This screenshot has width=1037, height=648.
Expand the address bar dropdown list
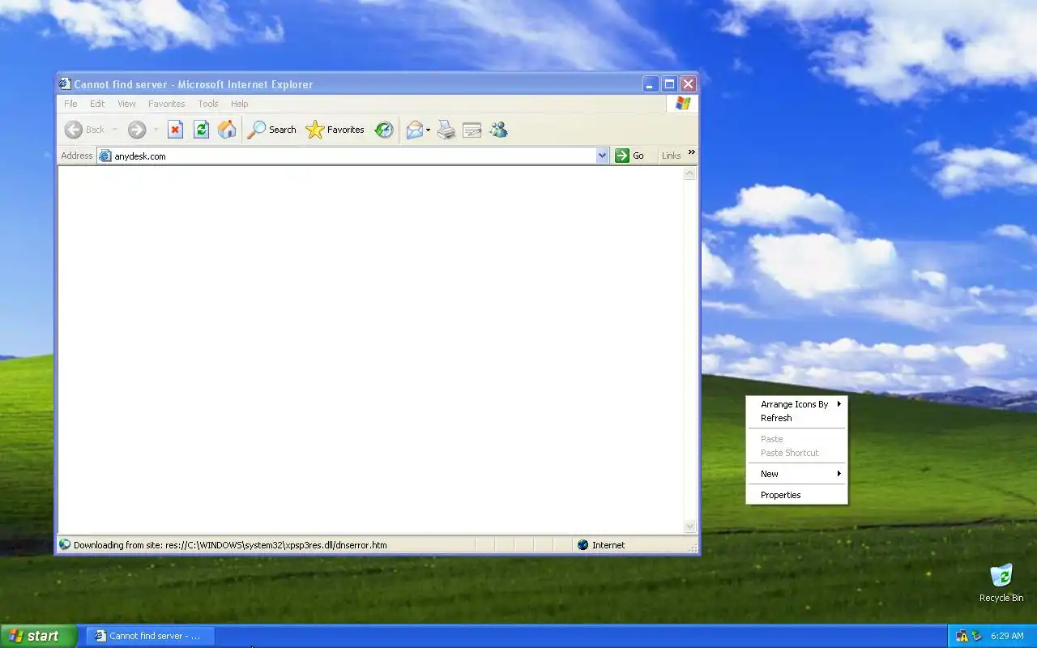point(602,156)
